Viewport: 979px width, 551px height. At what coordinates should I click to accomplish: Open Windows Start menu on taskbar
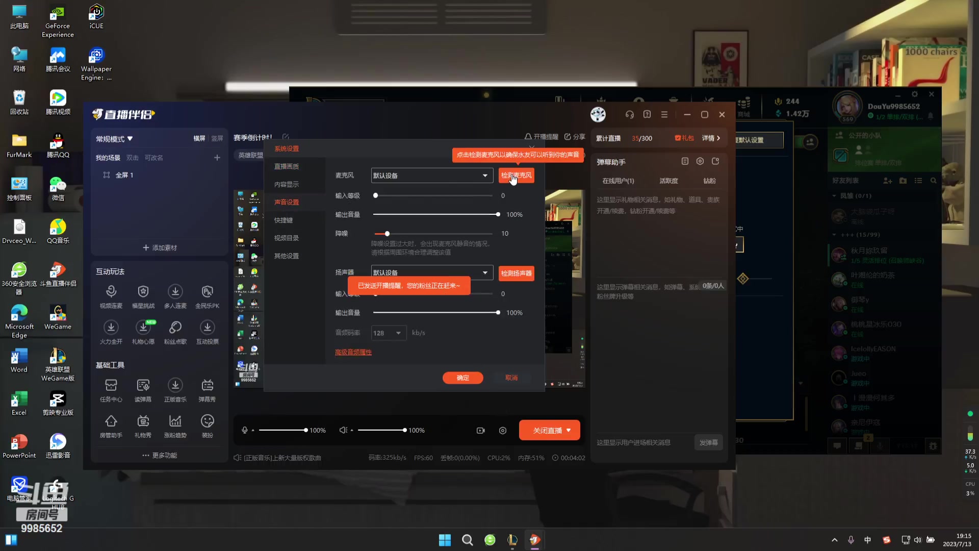point(445,540)
